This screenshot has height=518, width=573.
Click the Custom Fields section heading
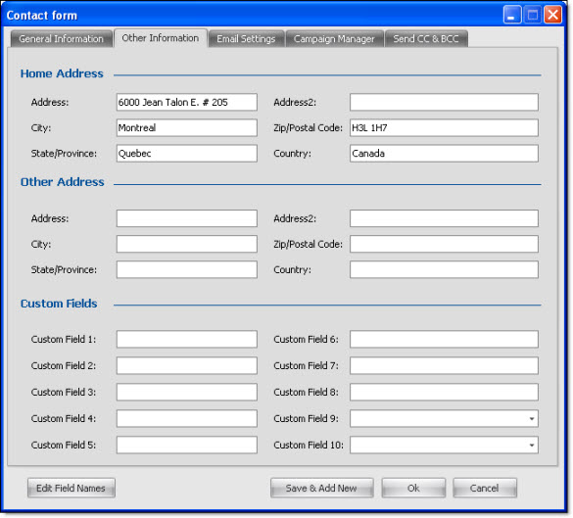[59, 304]
